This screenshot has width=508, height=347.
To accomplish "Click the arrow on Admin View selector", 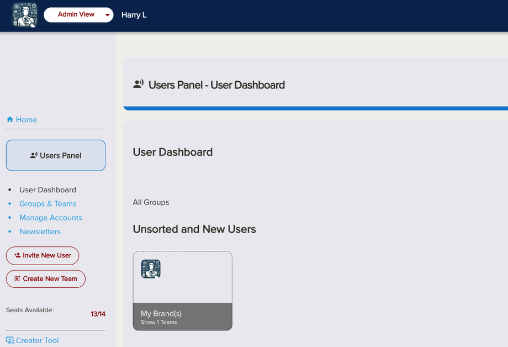I will click(x=107, y=15).
